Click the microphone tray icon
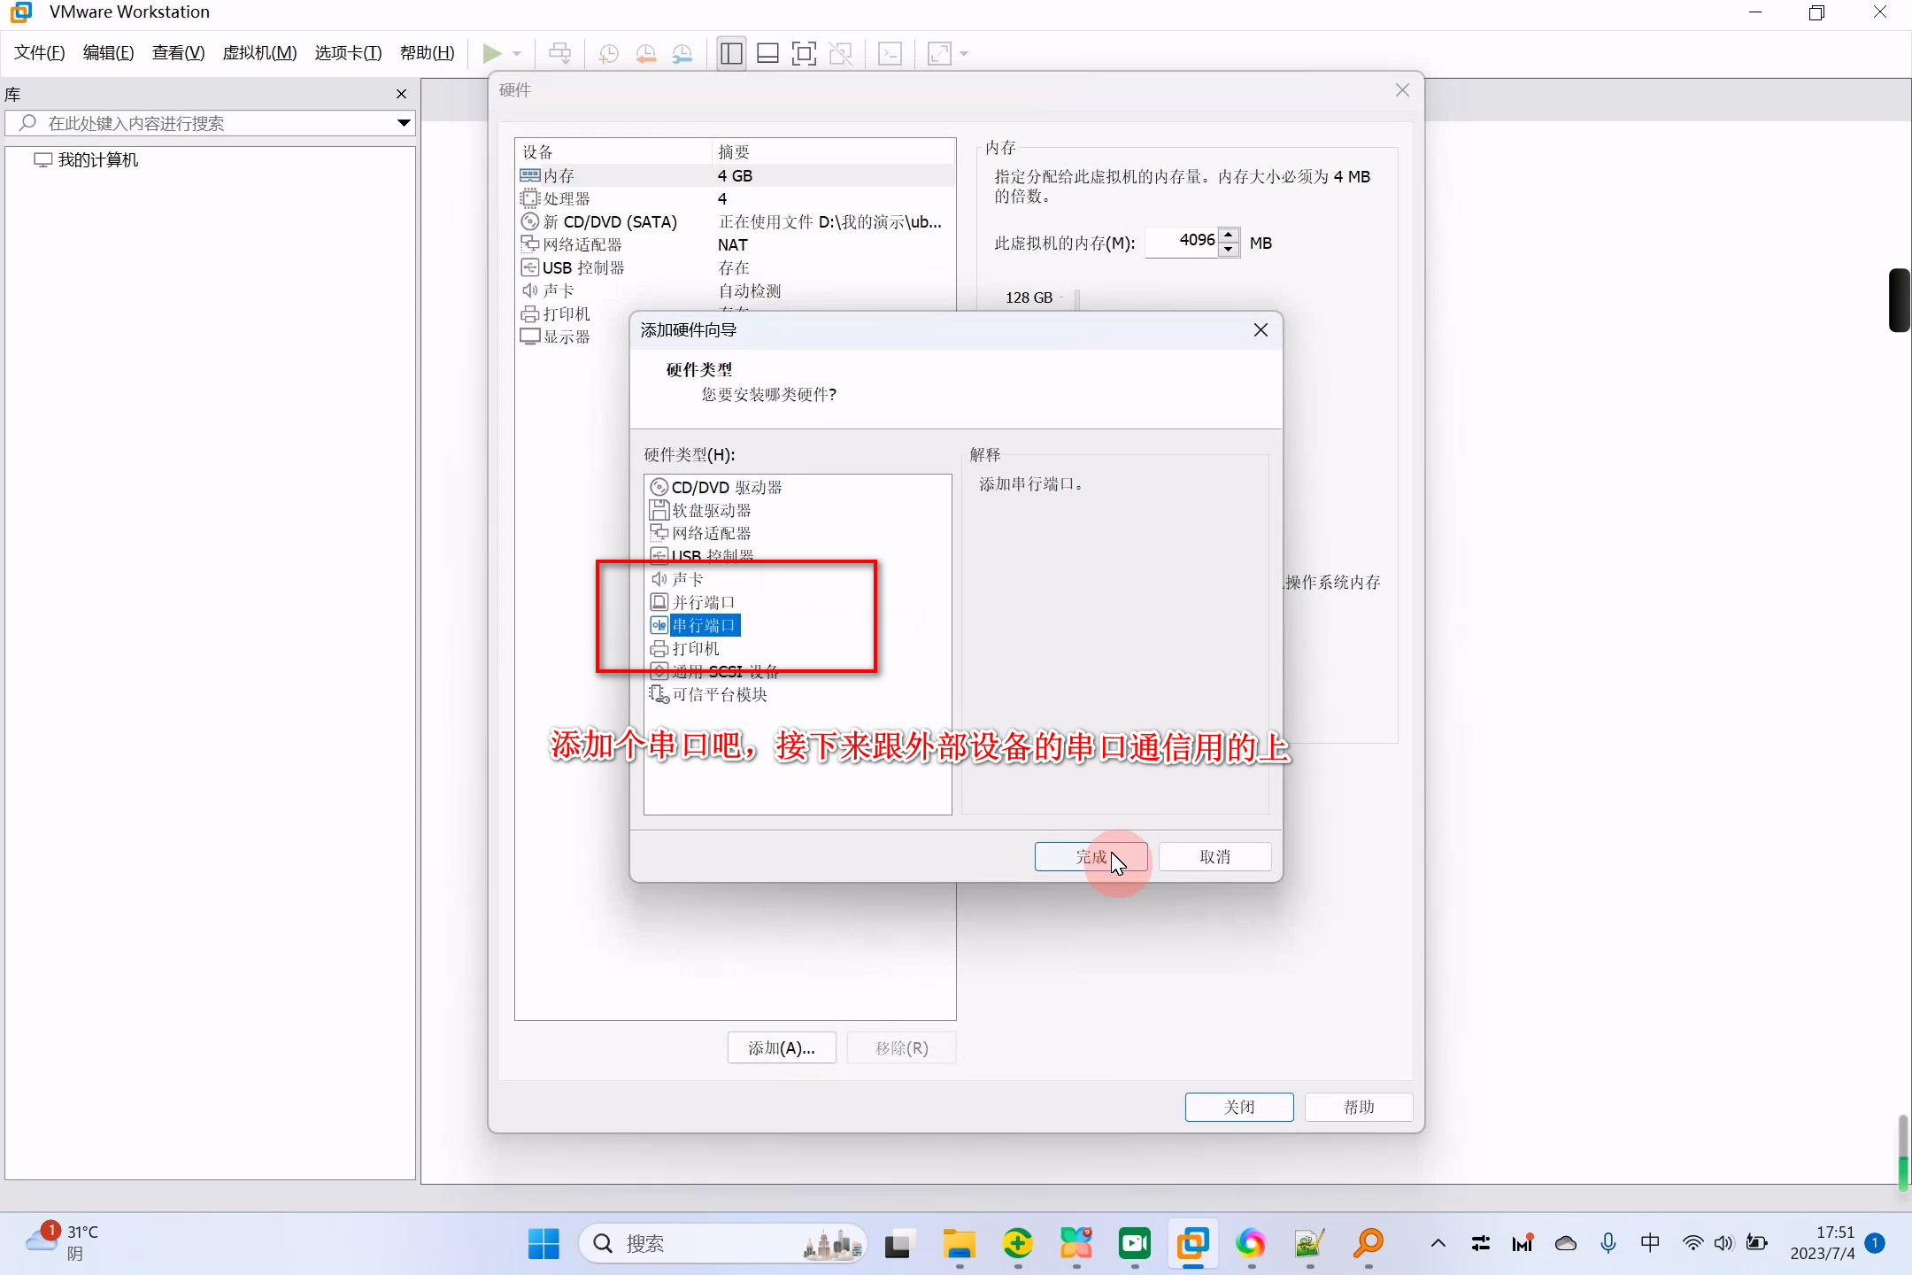Image resolution: width=1912 pixels, height=1275 pixels. pos(1608,1243)
